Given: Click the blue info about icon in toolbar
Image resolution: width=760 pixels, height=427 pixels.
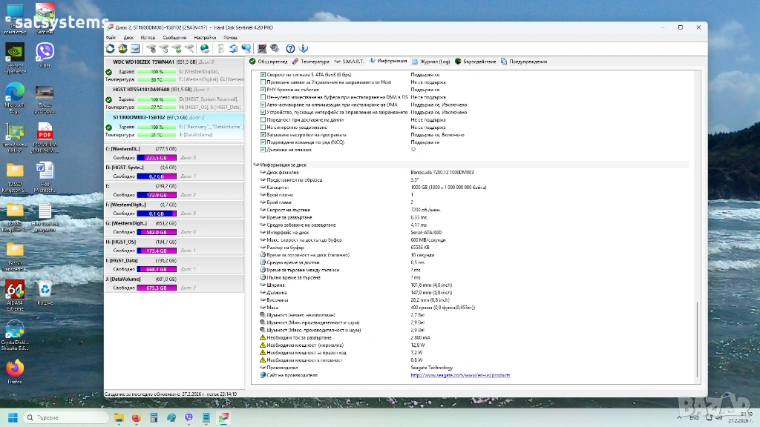Looking at the screenshot, I should [x=303, y=49].
